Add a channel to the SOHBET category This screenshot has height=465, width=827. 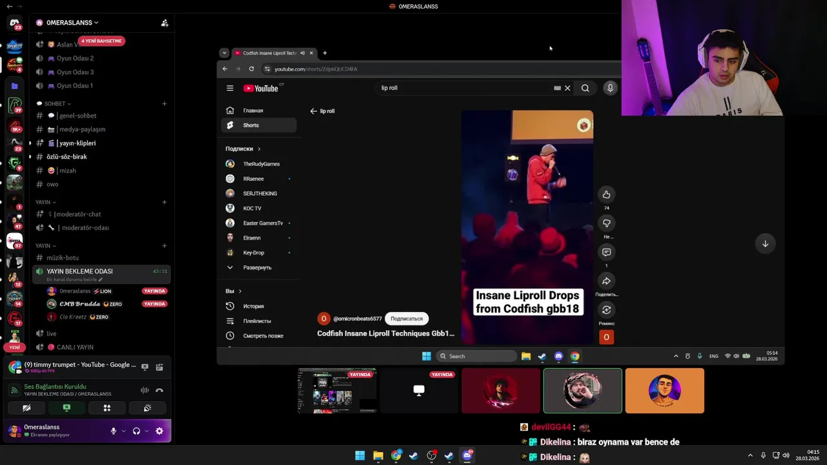click(164, 103)
